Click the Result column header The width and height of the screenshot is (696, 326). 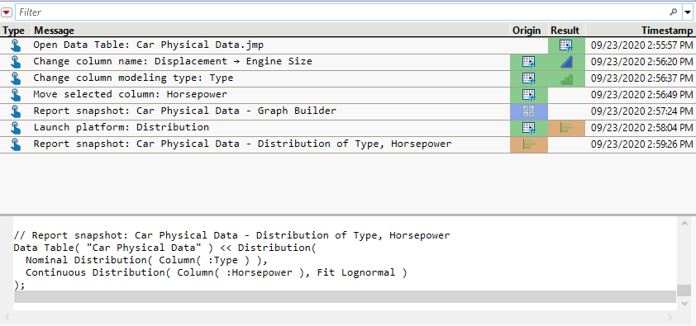point(565,30)
